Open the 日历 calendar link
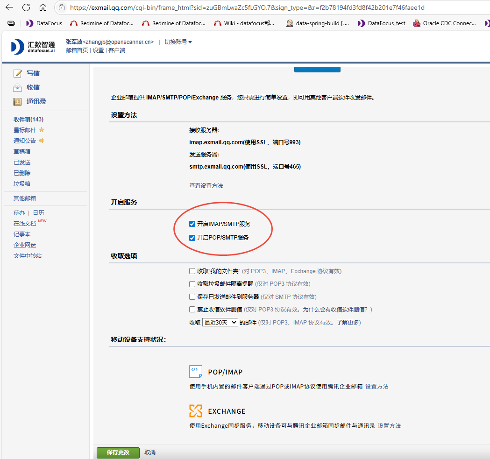This screenshot has width=490, height=459. [38, 213]
